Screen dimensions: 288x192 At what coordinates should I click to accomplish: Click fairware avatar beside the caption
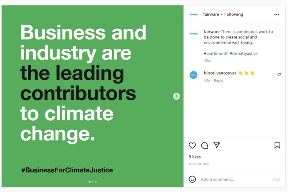pyautogui.click(x=194, y=34)
